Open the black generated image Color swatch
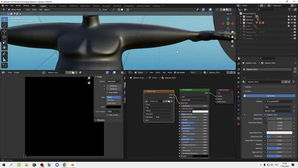298x168 pixels. pyautogui.click(x=114, y=107)
